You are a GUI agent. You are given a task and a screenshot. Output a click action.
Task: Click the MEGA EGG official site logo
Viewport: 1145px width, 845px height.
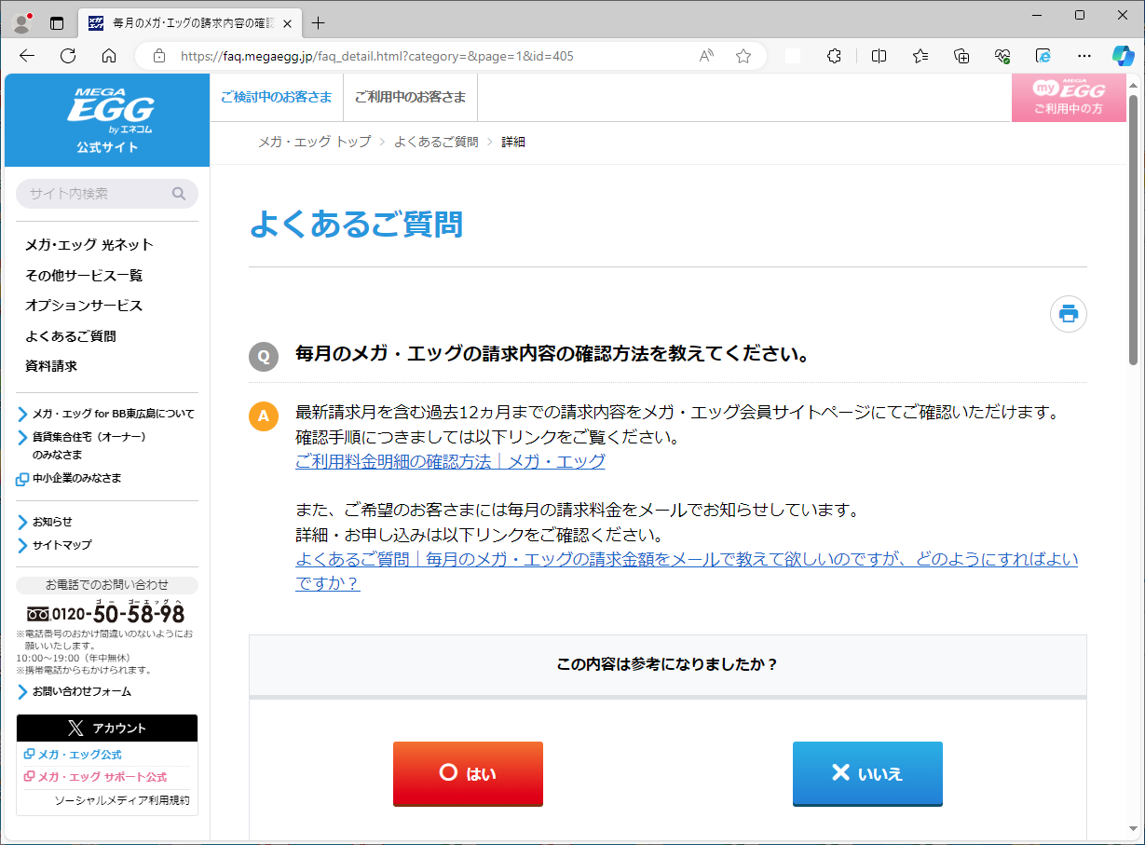[x=108, y=120]
